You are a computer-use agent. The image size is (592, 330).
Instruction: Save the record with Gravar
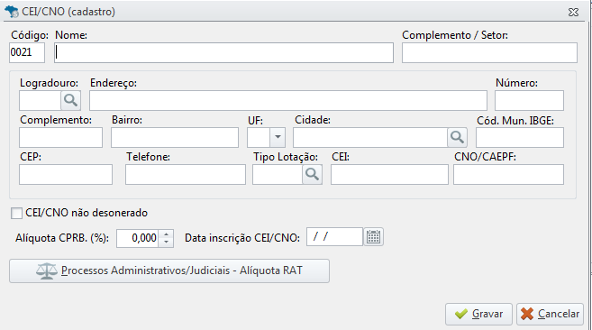(x=478, y=314)
